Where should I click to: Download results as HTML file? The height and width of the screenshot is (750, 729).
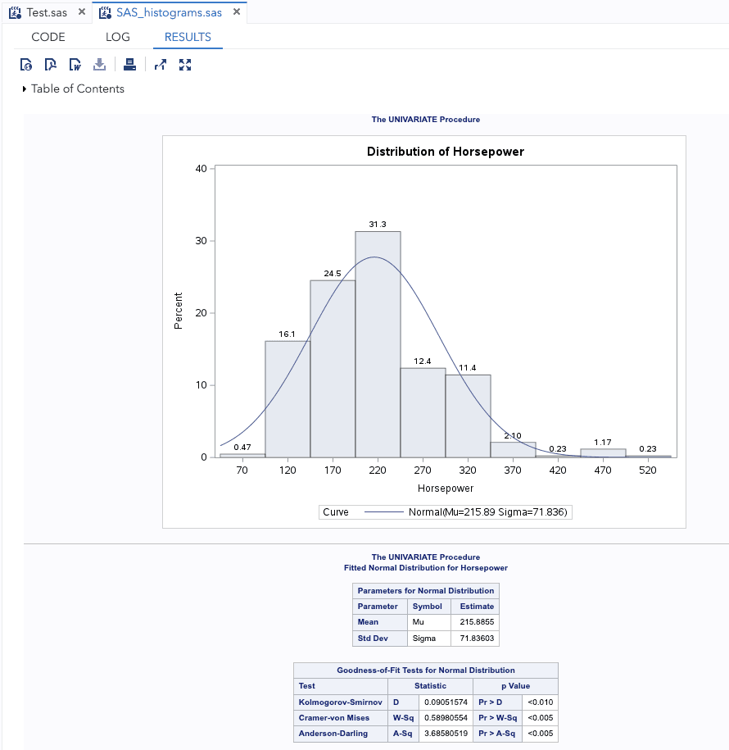(26, 65)
